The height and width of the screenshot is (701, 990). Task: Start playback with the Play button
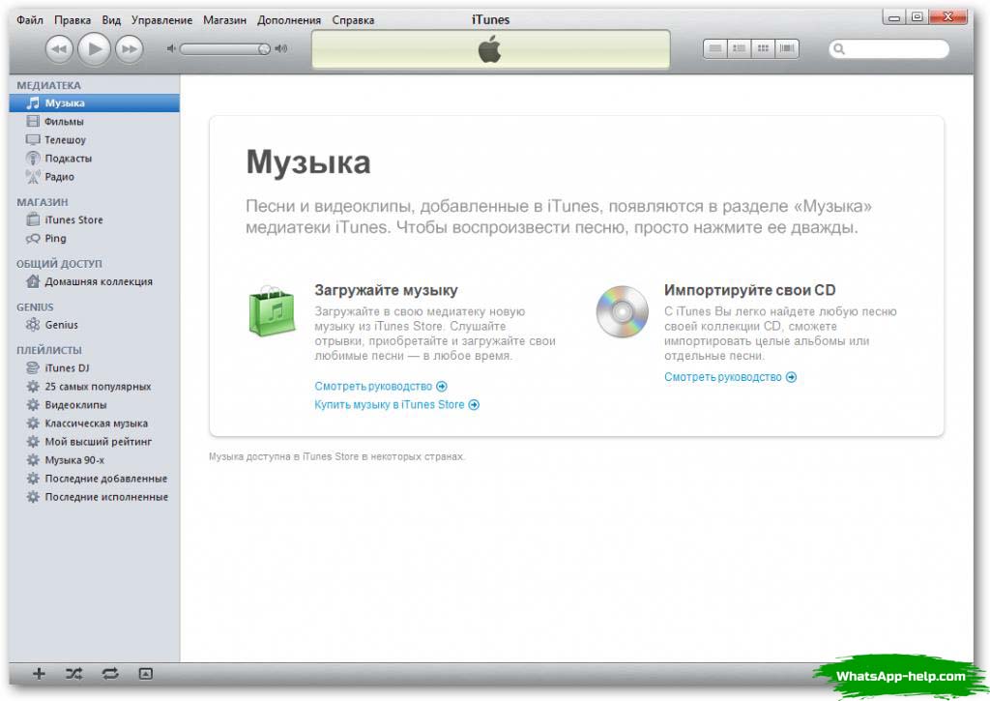94,48
